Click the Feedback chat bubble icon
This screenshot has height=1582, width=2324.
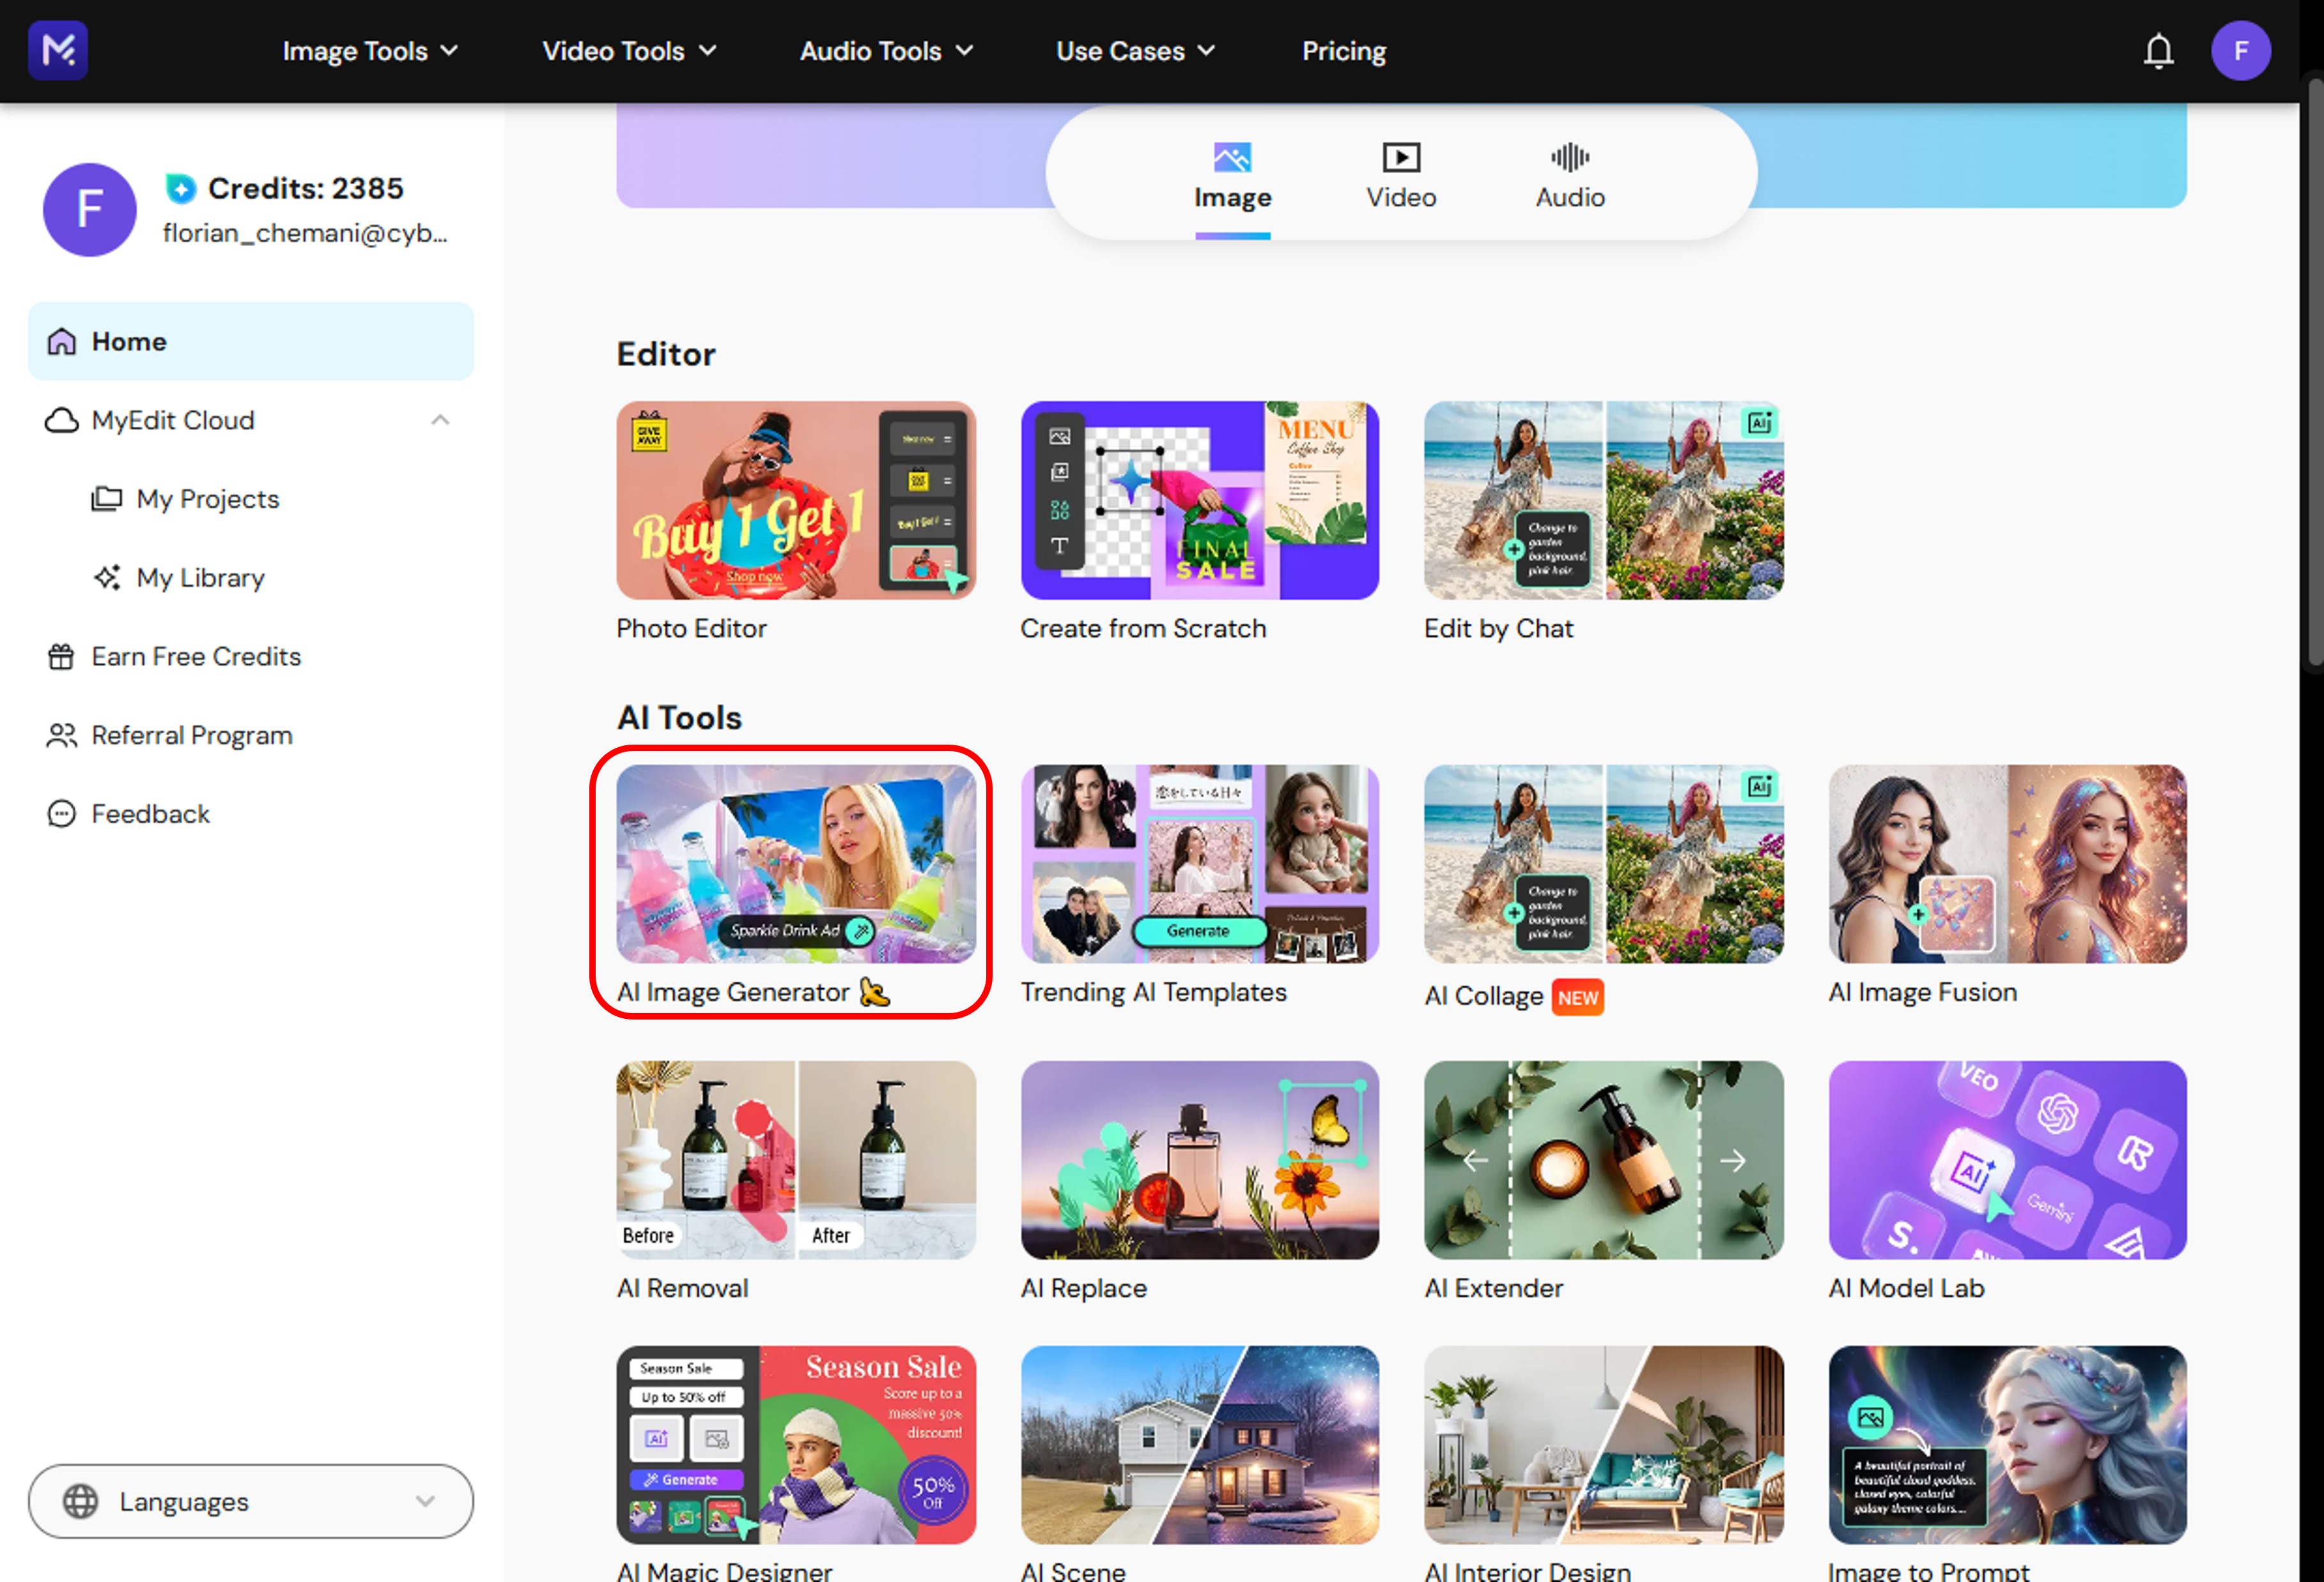[x=62, y=813]
